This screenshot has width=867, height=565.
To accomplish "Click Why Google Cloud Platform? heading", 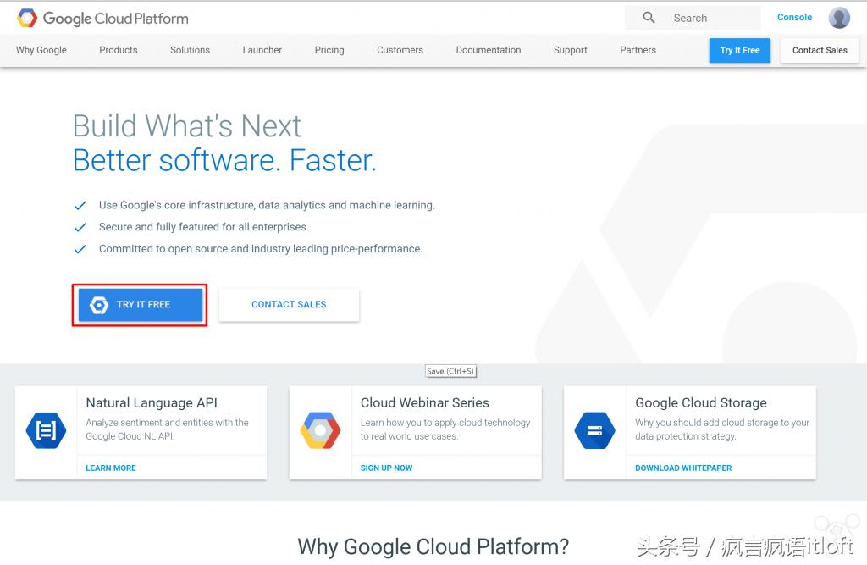I will coord(433,546).
